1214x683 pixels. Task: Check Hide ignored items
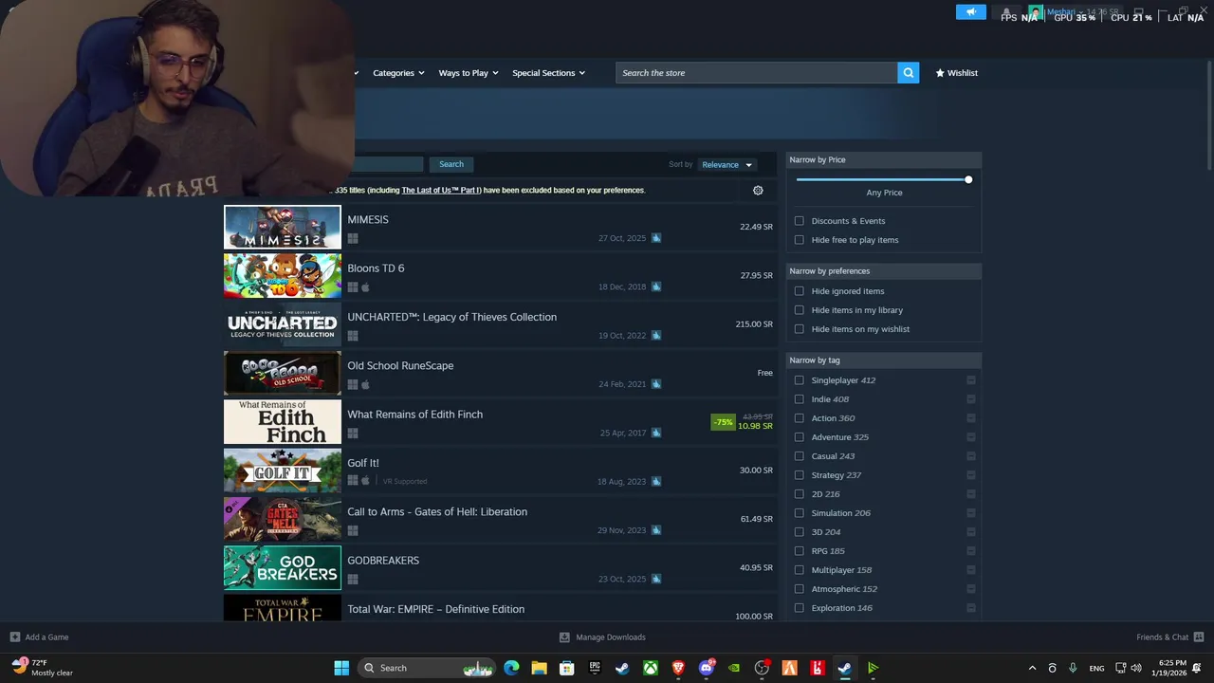coord(799,291)
